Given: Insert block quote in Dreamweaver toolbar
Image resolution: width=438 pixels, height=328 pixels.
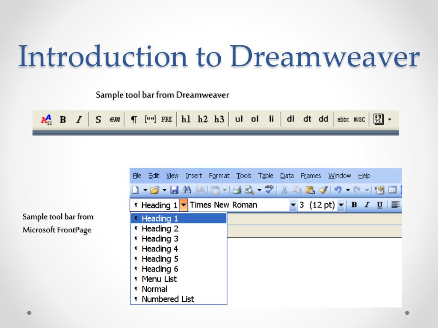Looking at the screenshot, I should coord(150,119).
